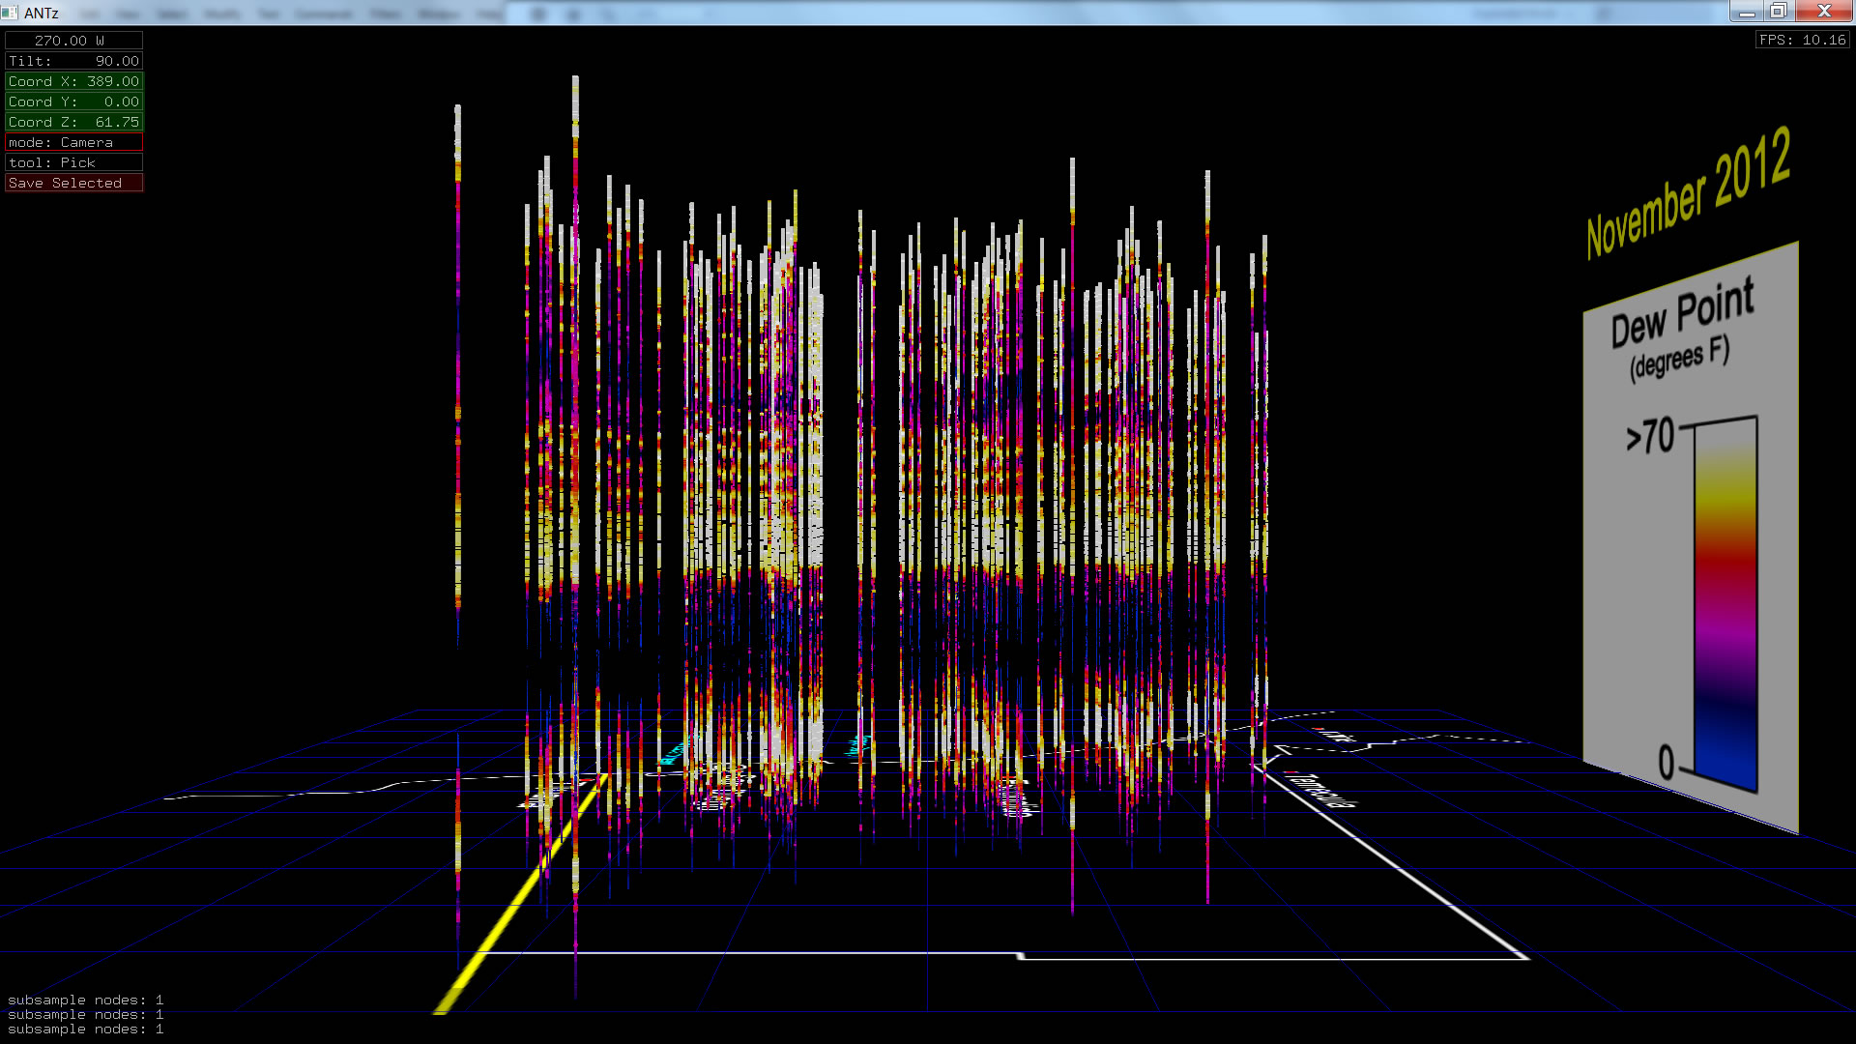
Task: Click the FPS counter display
Action: click(x=1802, y=40)
